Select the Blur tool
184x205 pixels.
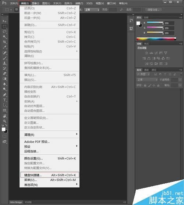click(4, 84)
